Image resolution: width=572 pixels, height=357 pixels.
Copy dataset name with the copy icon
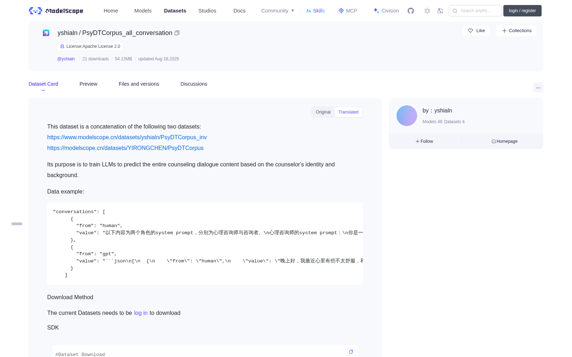pyautogui.click(x=177, y=33)
